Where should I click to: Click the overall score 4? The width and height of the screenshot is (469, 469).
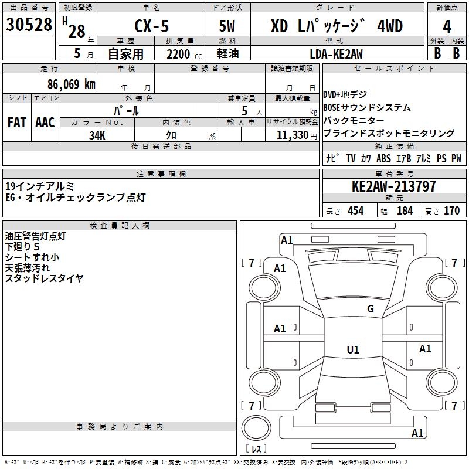pyautogui.click(x=447, y=27)
